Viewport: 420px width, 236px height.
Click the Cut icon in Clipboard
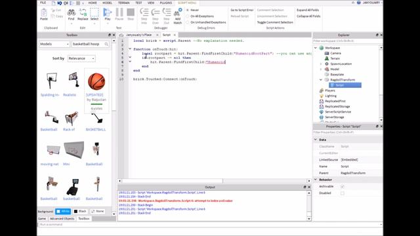click(53, 10)
